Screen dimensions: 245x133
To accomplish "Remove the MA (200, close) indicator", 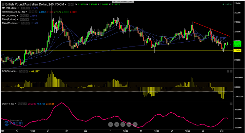I will coord(28,8).
